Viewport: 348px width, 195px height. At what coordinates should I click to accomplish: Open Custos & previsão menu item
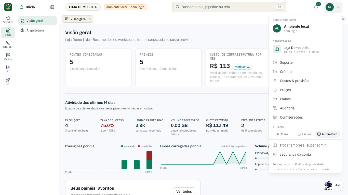pyautogui.click(x=305, y=81)
